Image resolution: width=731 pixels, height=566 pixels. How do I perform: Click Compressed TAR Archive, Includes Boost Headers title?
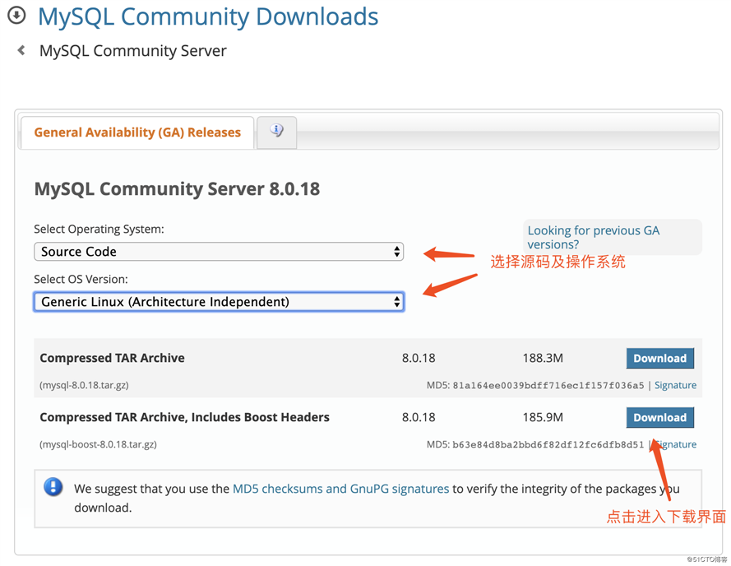[185, 417]
